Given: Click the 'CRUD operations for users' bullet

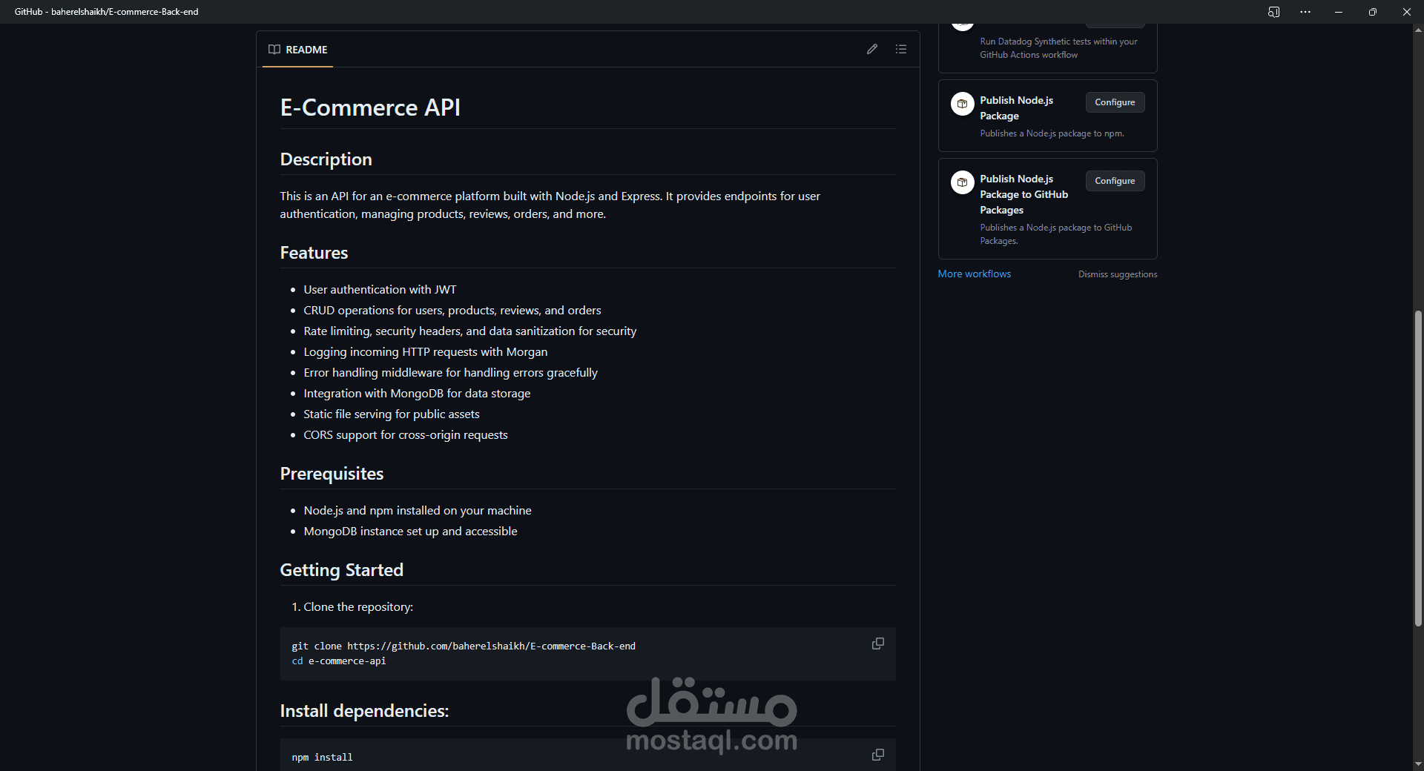Looking at the screenshot, I should 452,311.
